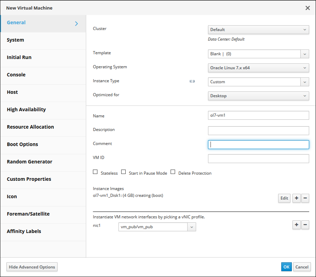Viewport: 316px width, 277px height.
Task: Open the nic1 vNIC profile dropdown
Action: (157, 227)
